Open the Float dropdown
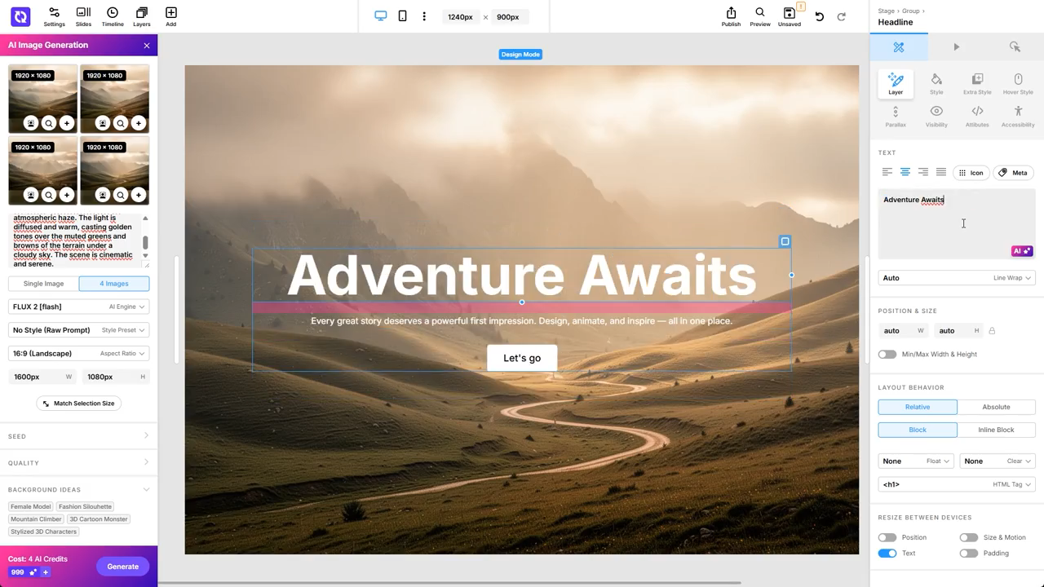Image resolution: width=1044 pixels, height=587 pixels. (916, 461)
